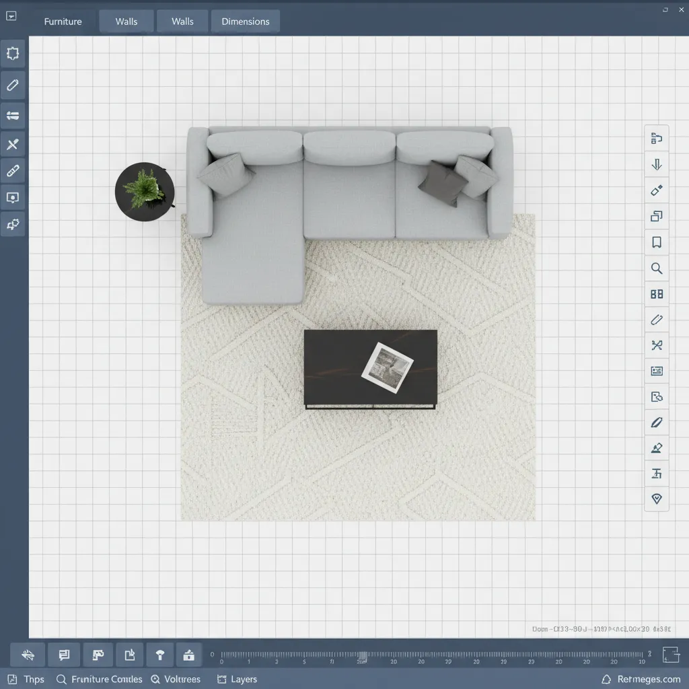The height and width of the screenshot is (689, 689).
Task: Click the Thps button in status bar
Action: pos(26,680)
